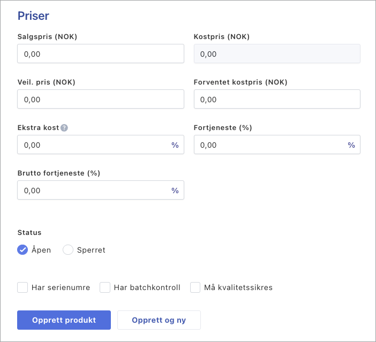This screenshot has height=342, width=376.
Task: Click the percent symbol in Brutto fortjeneste field
Action: click(x=175, y=191)
